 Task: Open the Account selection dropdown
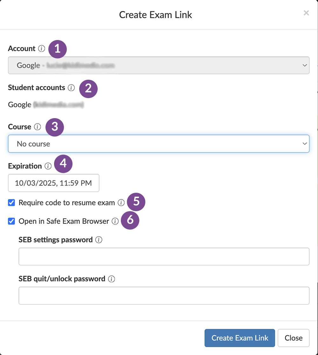coord(159,65)
